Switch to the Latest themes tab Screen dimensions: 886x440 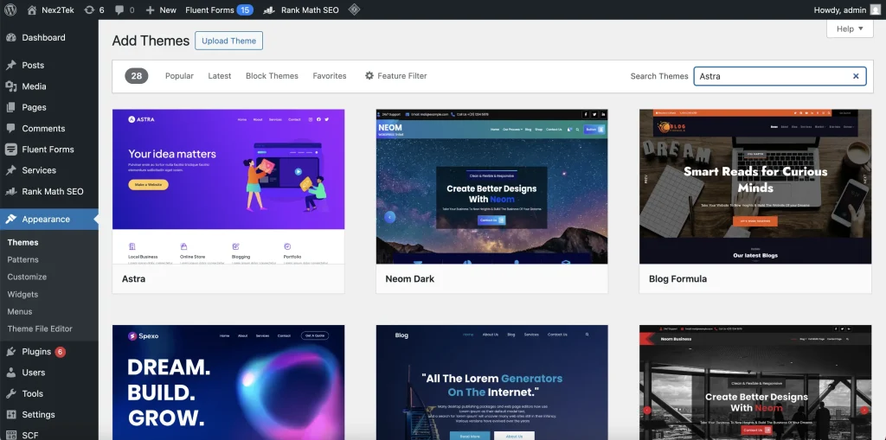(x=219, y=76)
